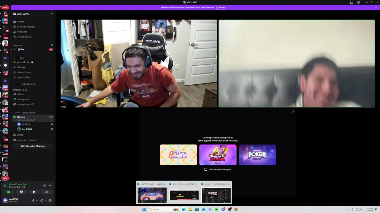This screenshot has width=380, height=213.
Task: Focus the green-outlined right video tile
Action: coord(297,64)
